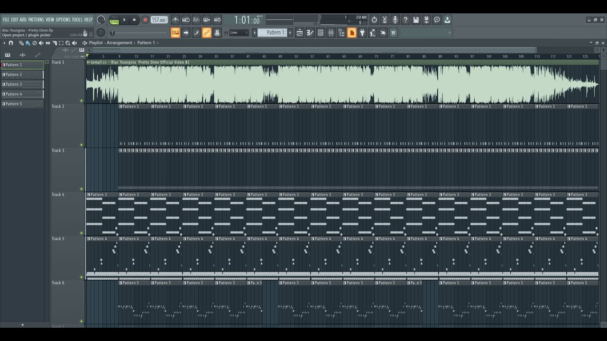Viewport: 607px width, 341px height.
Task: Start playback with the play button
Action: point(124,20)
